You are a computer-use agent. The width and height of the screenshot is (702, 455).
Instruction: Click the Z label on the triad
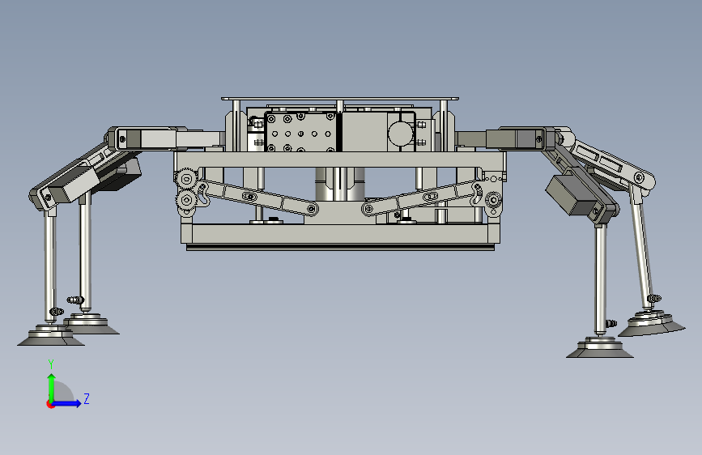[x=87, y=398]
